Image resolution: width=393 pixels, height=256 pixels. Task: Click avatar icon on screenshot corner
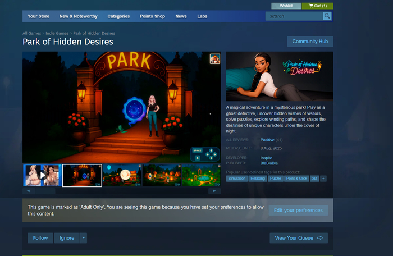pos(214,58)
